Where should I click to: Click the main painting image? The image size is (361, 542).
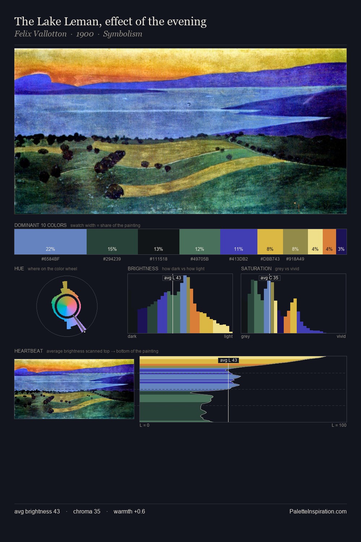[180, 131]
